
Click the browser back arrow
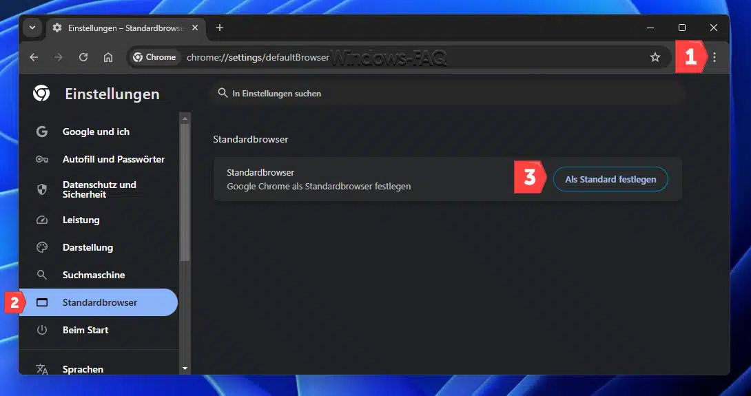(34, 57)
